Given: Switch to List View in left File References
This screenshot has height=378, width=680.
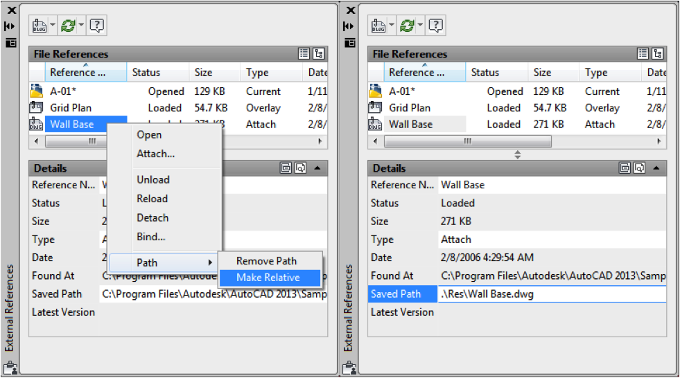Looking at the screenshot, I should pos(304,54).
